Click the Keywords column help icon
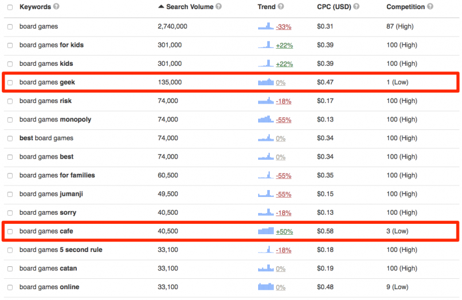 [x=56, y=6]
